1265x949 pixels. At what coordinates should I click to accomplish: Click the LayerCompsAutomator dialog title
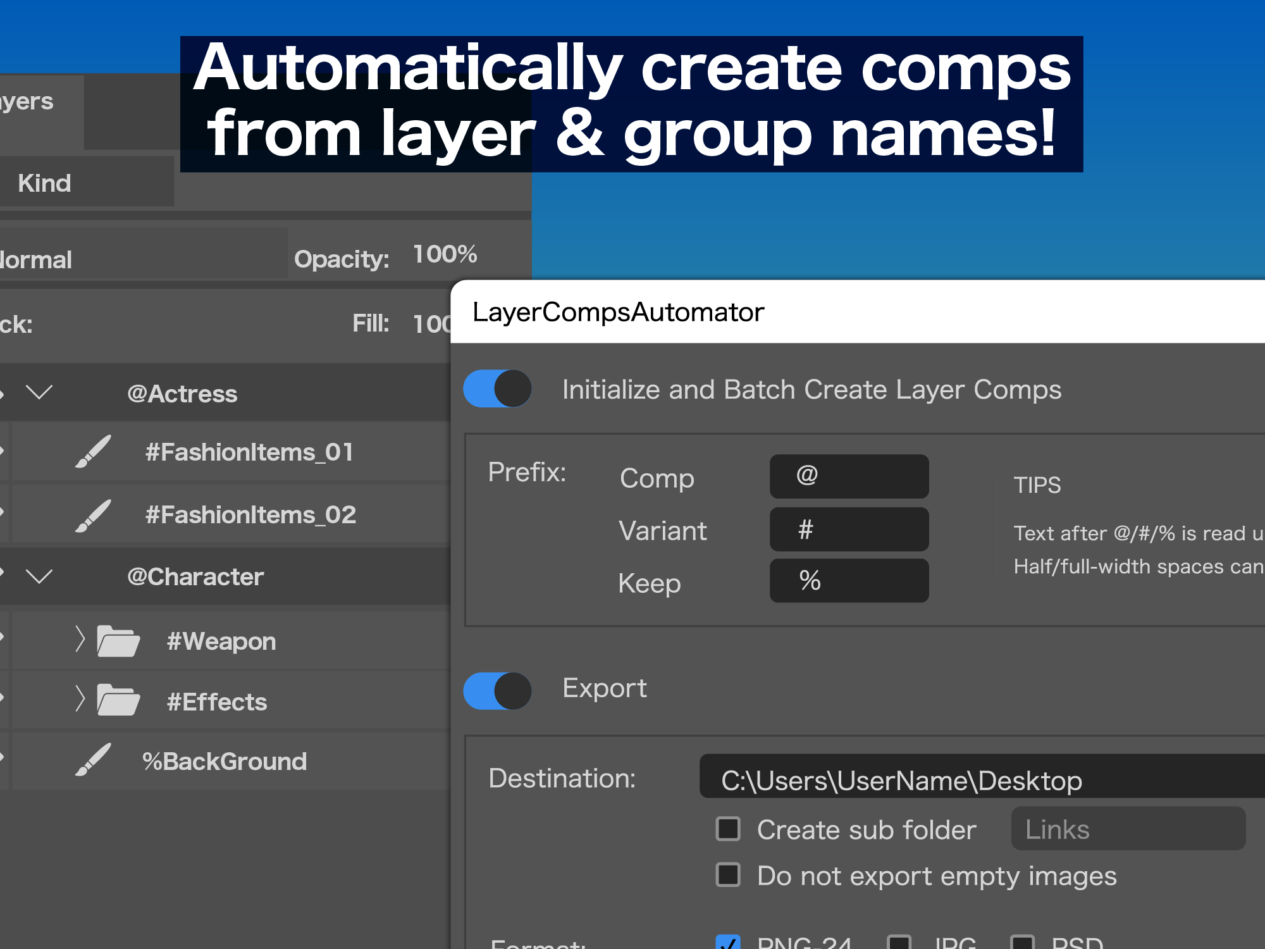(618, 313)
